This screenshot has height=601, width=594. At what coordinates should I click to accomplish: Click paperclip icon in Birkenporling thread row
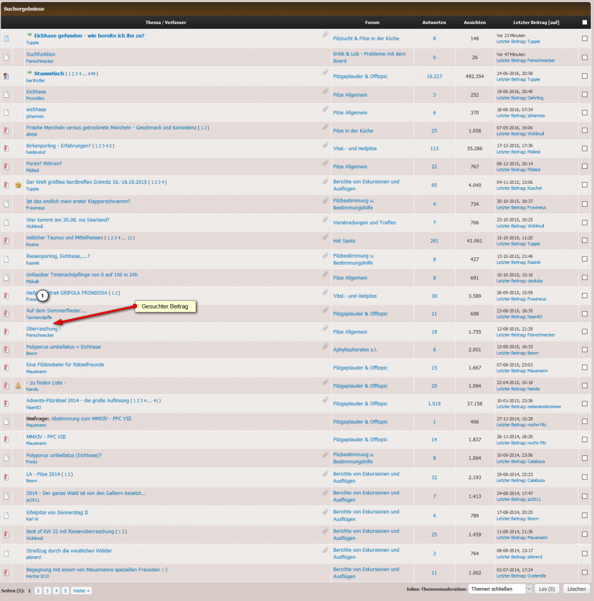(x=325, y=145)
